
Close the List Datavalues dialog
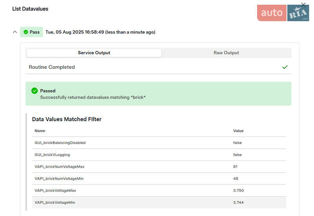[x=303, y=5]
